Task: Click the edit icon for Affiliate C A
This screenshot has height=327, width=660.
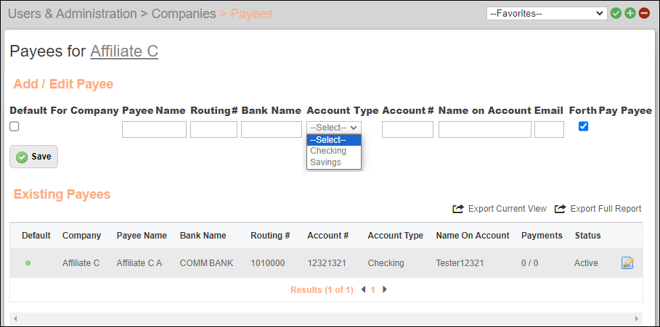Action: [627, 262]
